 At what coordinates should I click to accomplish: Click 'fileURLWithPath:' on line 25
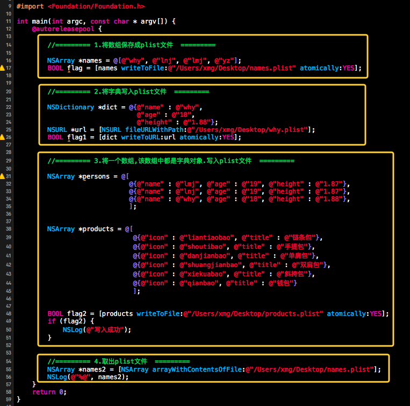pos(156,130)
